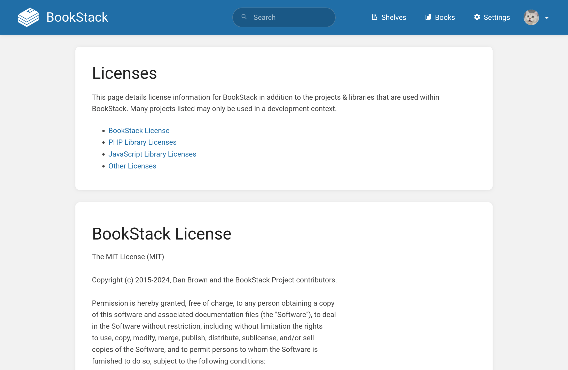This screenshot has width=568, height=370.
Task: Open the Settings menu item
Action: point(492,17)
